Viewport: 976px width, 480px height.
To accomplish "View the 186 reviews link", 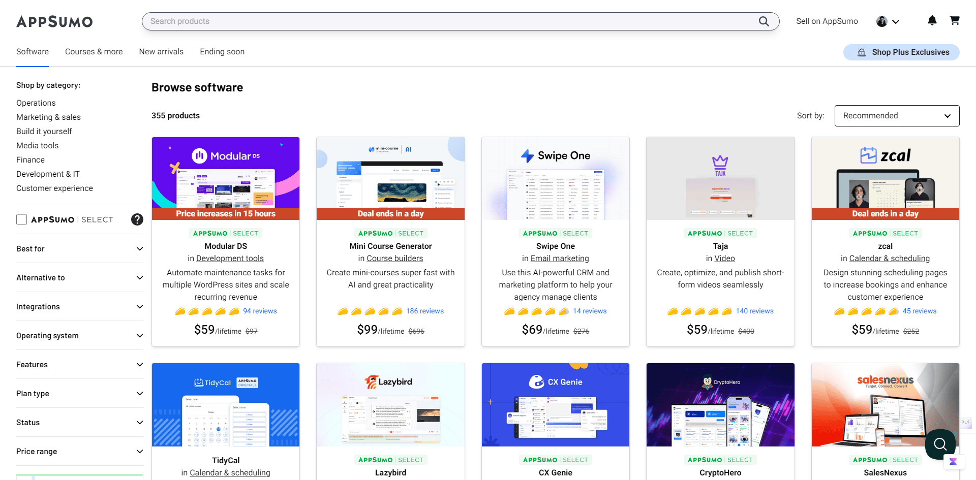I will pyautogui.click(x=425, y=311).
